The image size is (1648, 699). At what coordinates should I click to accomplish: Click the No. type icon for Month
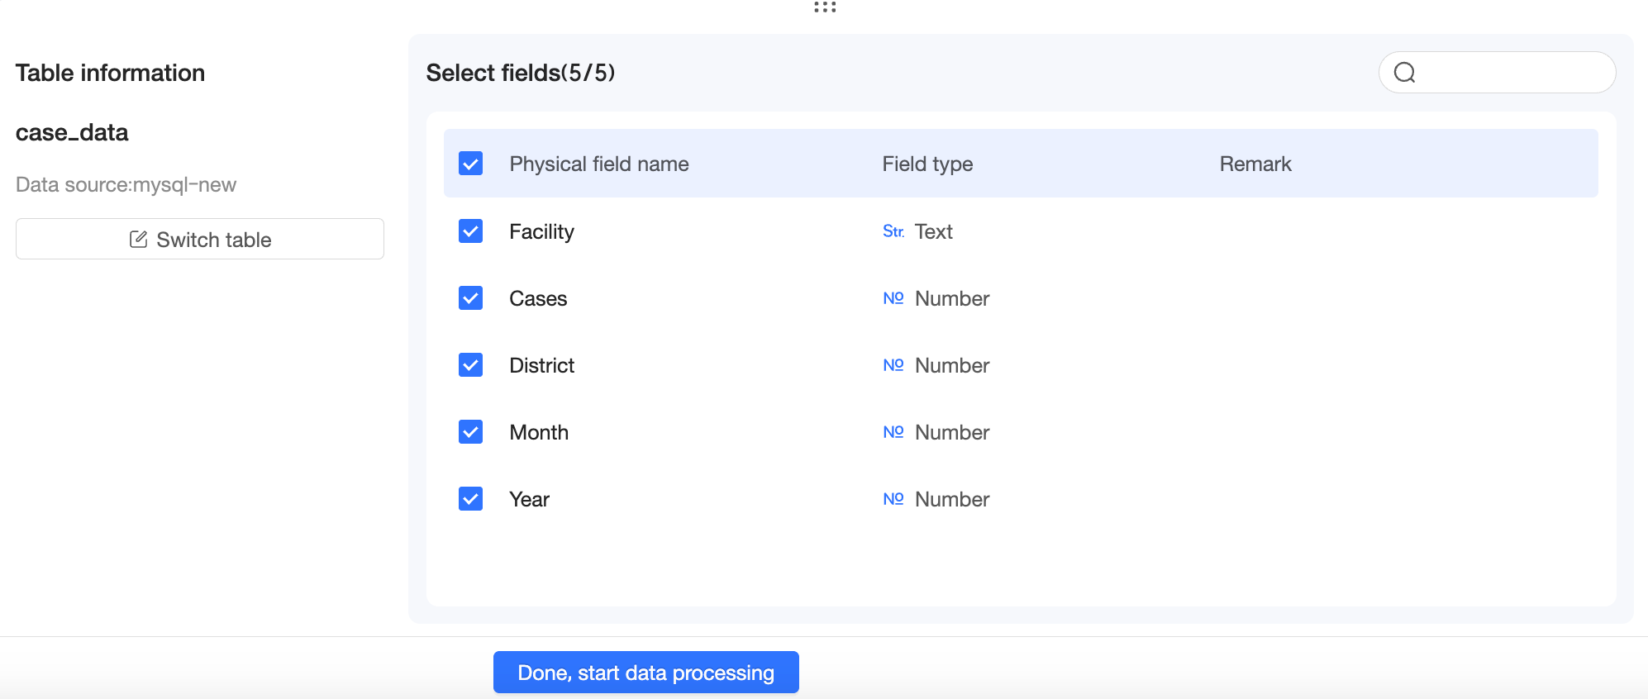(x=893, y=432)
